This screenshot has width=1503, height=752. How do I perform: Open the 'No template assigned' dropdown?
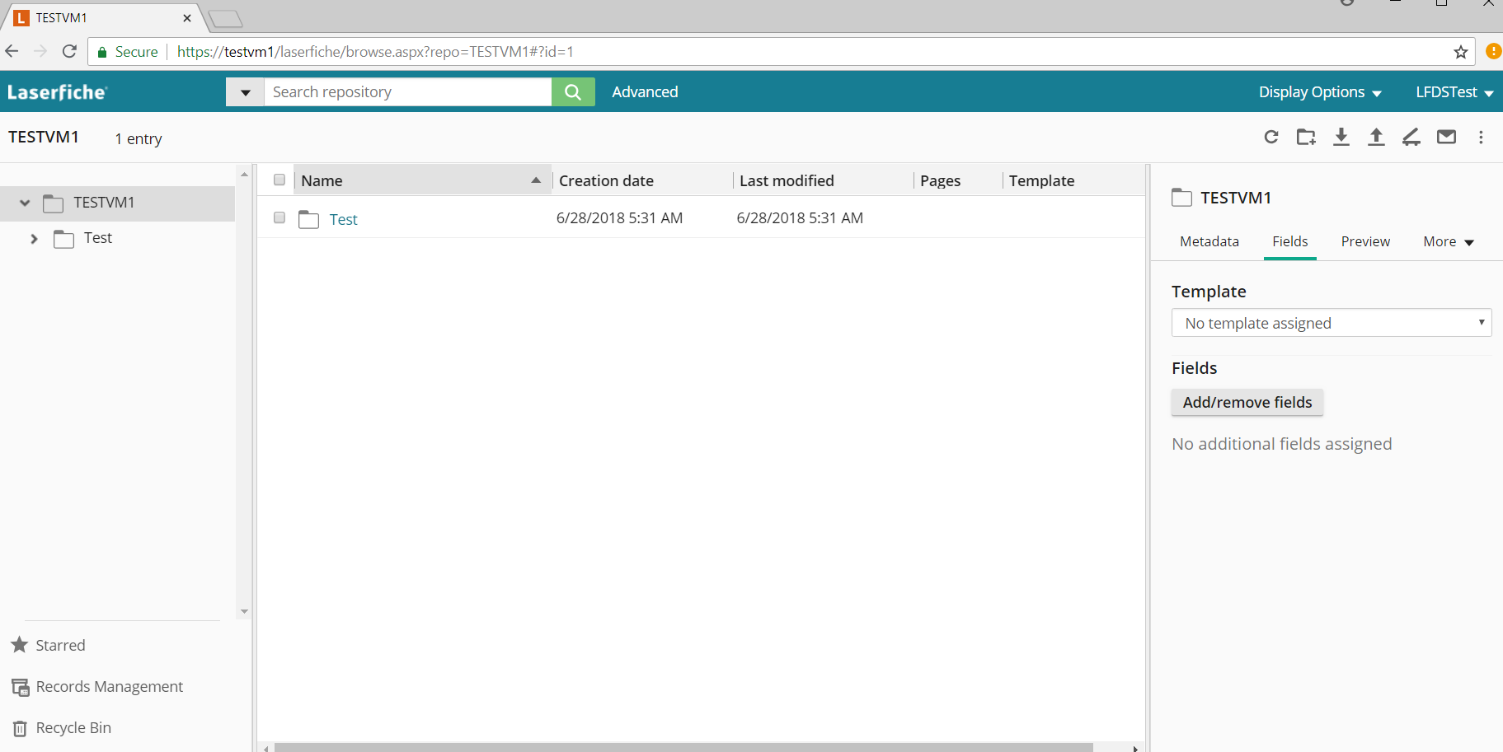[x=1331, y=323]
